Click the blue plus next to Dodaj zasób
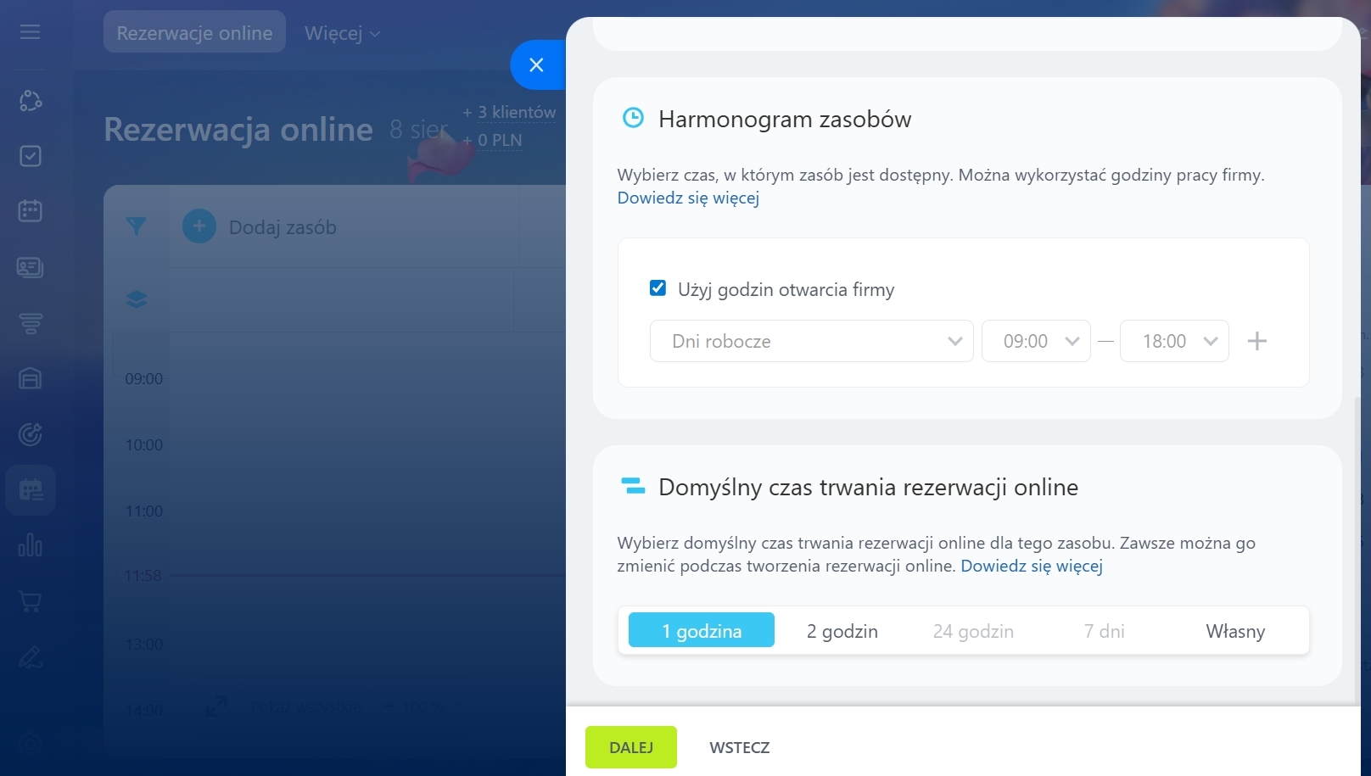 coord(199,226)
